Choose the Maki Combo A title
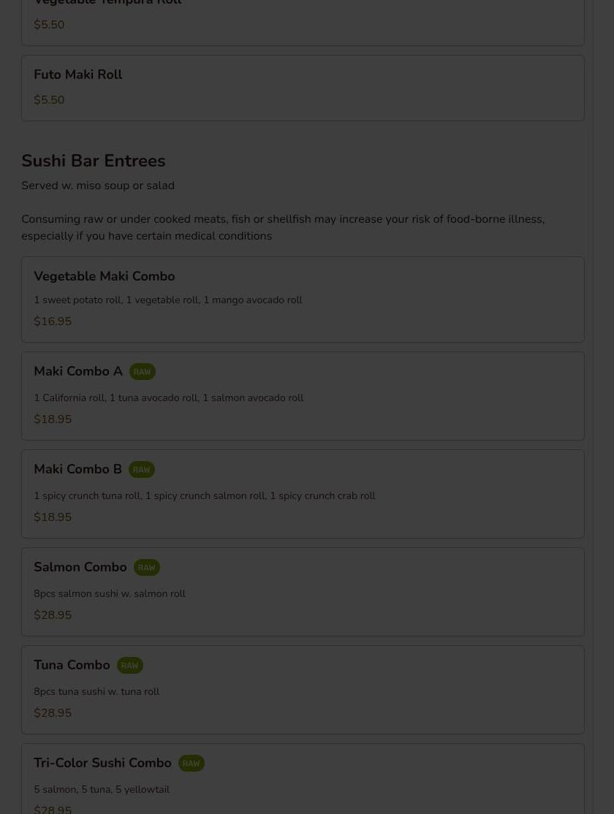This screenshot has height=814, width=614. click(78, 372)
